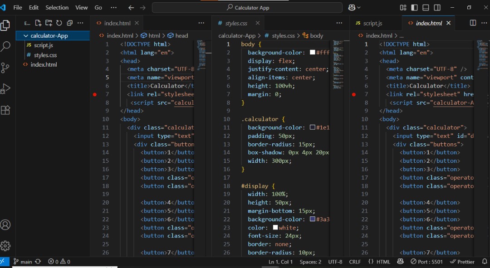Synchronize changes on main branch
490x268 pixels.
(x=38, y=262)
